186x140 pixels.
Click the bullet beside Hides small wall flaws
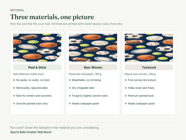126,88
